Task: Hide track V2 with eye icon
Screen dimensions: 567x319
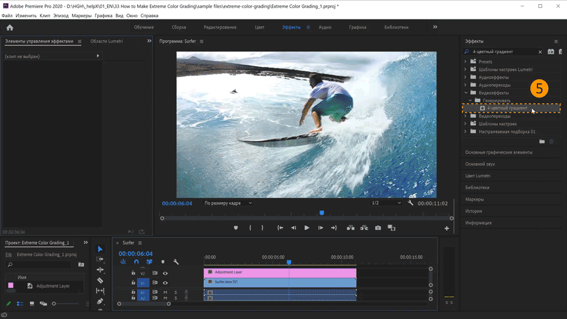Action: coord(165,274)
